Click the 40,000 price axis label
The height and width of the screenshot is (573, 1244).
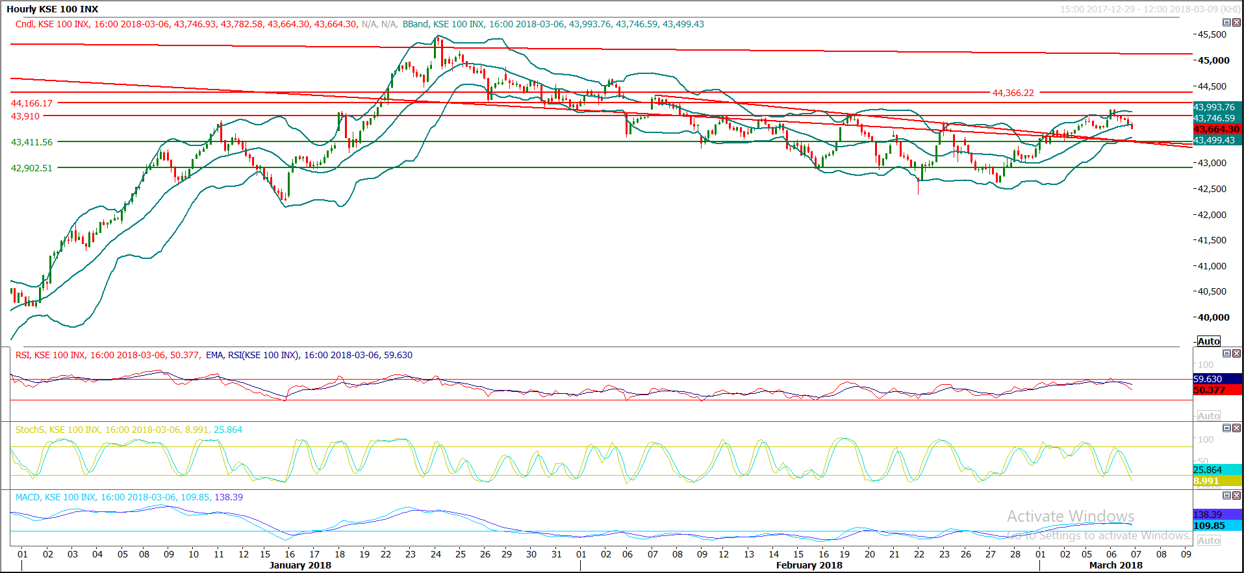1213,317
